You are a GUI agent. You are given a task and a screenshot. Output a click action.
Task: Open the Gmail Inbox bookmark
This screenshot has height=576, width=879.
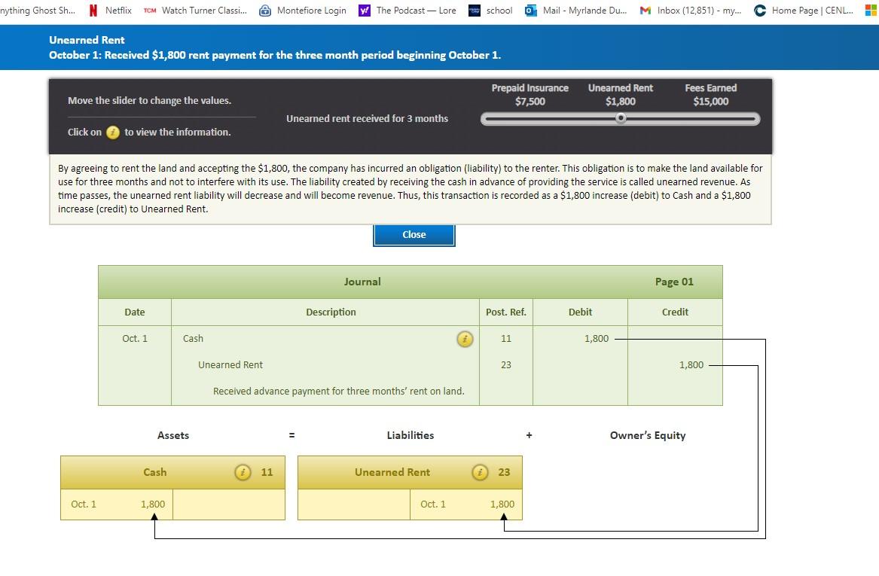click(x=690, y=10)
